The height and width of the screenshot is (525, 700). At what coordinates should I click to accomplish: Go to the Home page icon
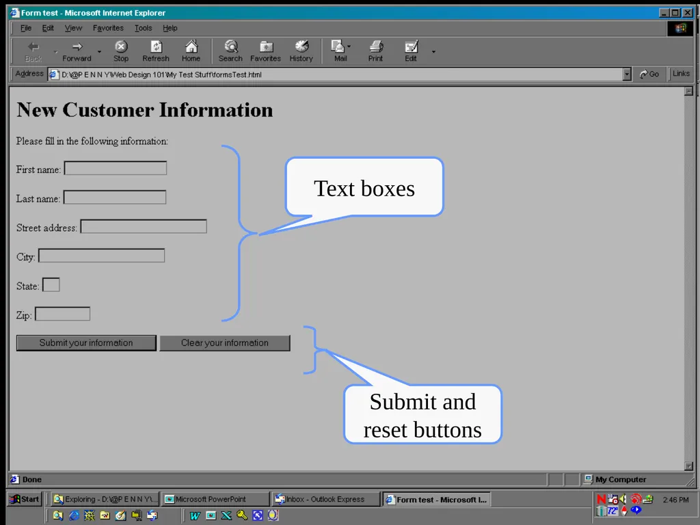pyautogui.click(x=191, y=46)
